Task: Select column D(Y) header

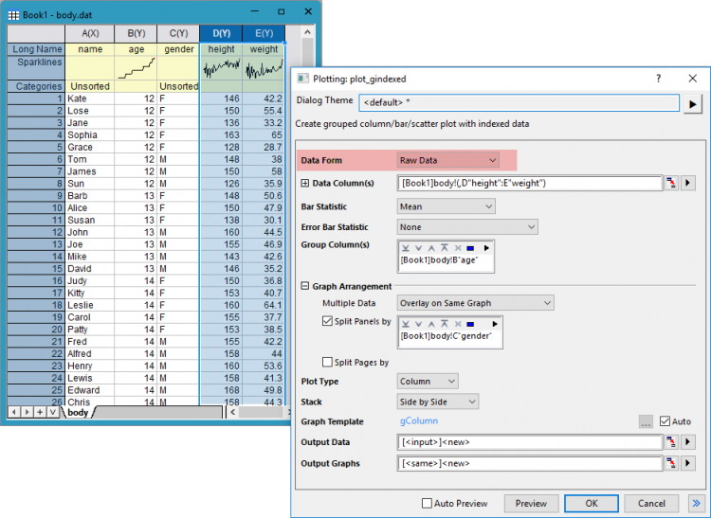Action: [x=221, y=33]
